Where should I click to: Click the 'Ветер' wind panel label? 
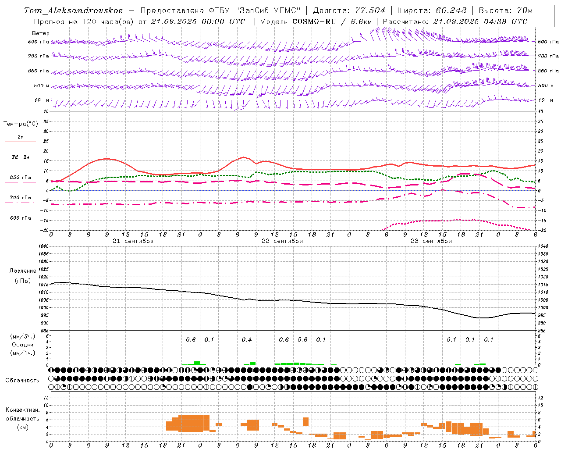click(41, 33)
